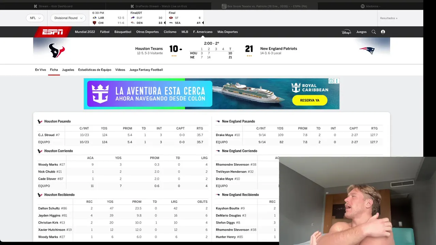Image resolution: width=436 pixels, height=245 pixels.
Task: Click the Houston Texans header logo
Action: [x=57, y=51]
